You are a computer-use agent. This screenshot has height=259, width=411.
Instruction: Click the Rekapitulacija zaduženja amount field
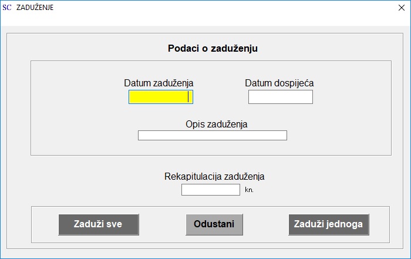210,190
